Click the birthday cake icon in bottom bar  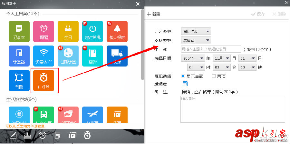tap(27, 136)
